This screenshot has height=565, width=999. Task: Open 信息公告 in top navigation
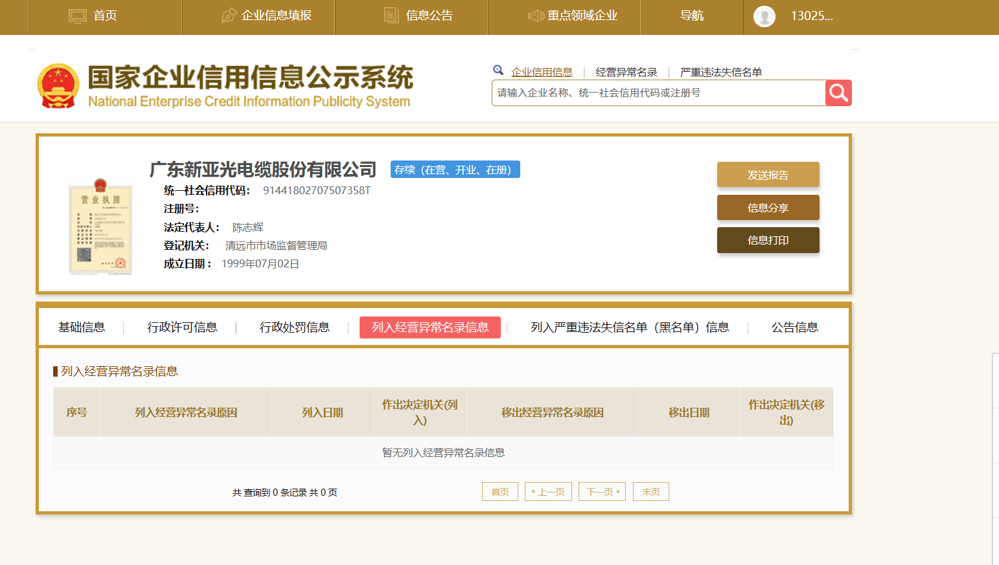coord(419,16)
